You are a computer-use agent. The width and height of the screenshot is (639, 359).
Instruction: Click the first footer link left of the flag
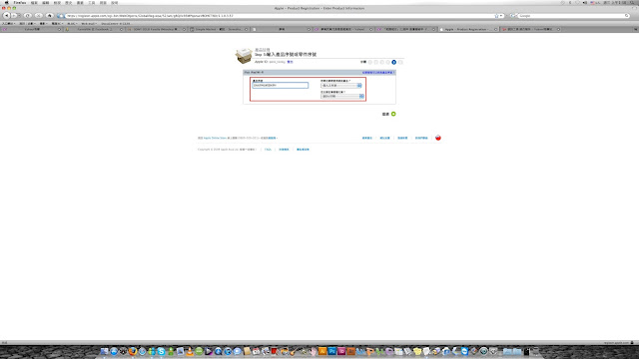(366, 138)
